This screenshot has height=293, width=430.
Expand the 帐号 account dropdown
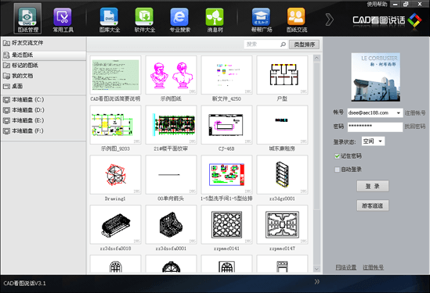pyautogui.click(x=399, y=113)
